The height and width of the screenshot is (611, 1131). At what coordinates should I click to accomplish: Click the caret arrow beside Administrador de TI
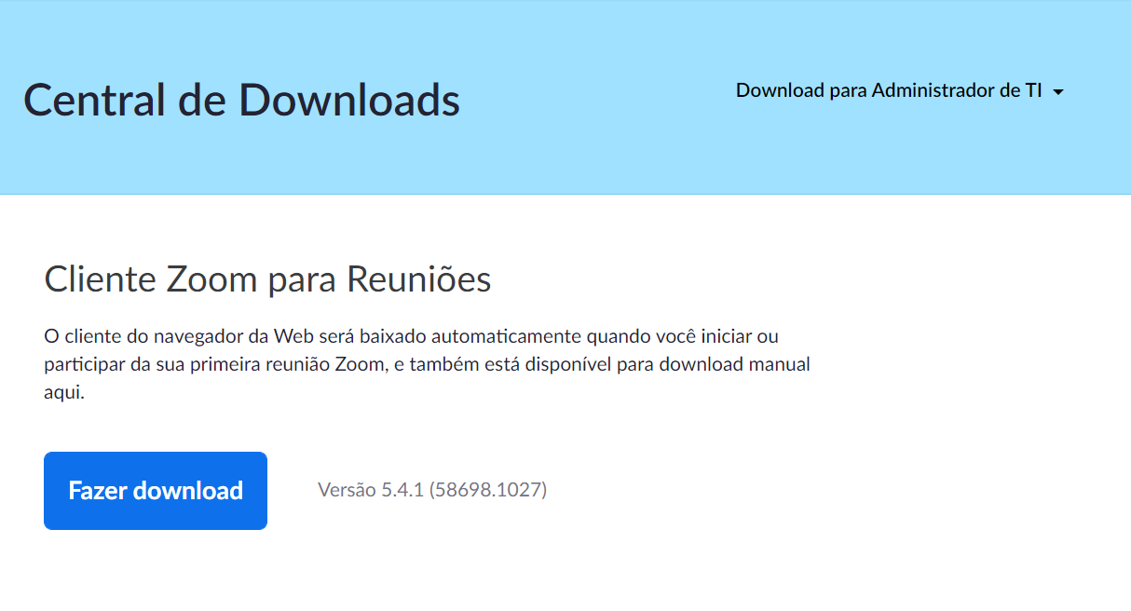[x=1057, y=92]
